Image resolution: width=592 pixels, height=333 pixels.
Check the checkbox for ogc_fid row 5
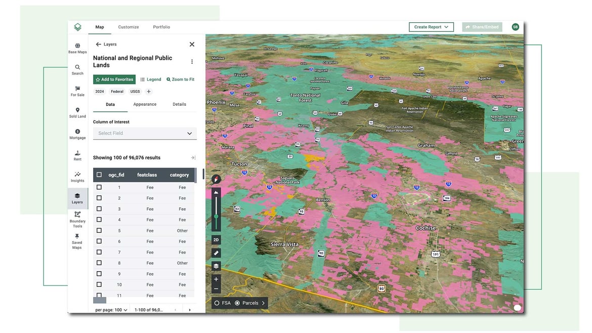(99, 230)
